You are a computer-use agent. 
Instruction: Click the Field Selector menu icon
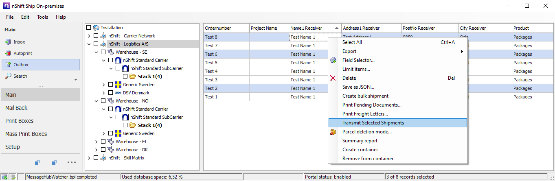point(333,60)
